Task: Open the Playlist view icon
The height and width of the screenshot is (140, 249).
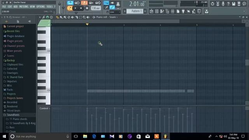Action: 151,11
